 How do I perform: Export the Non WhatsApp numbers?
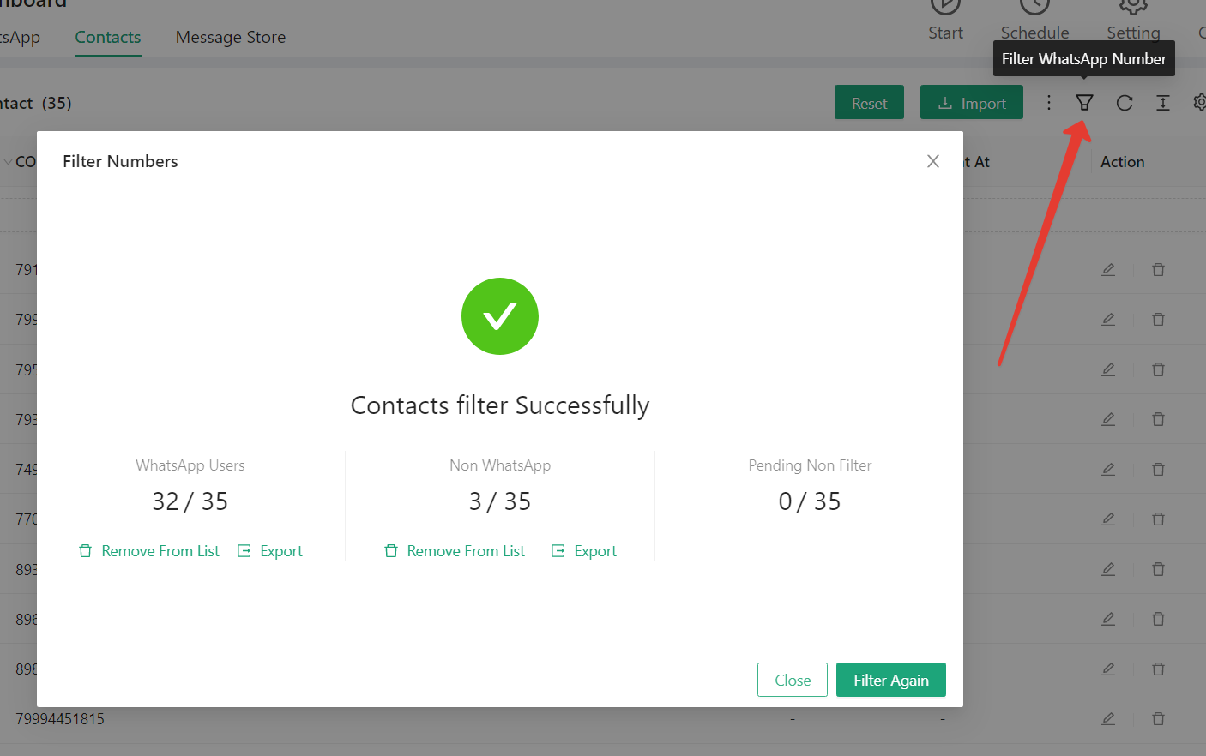[x=584, y=551]
